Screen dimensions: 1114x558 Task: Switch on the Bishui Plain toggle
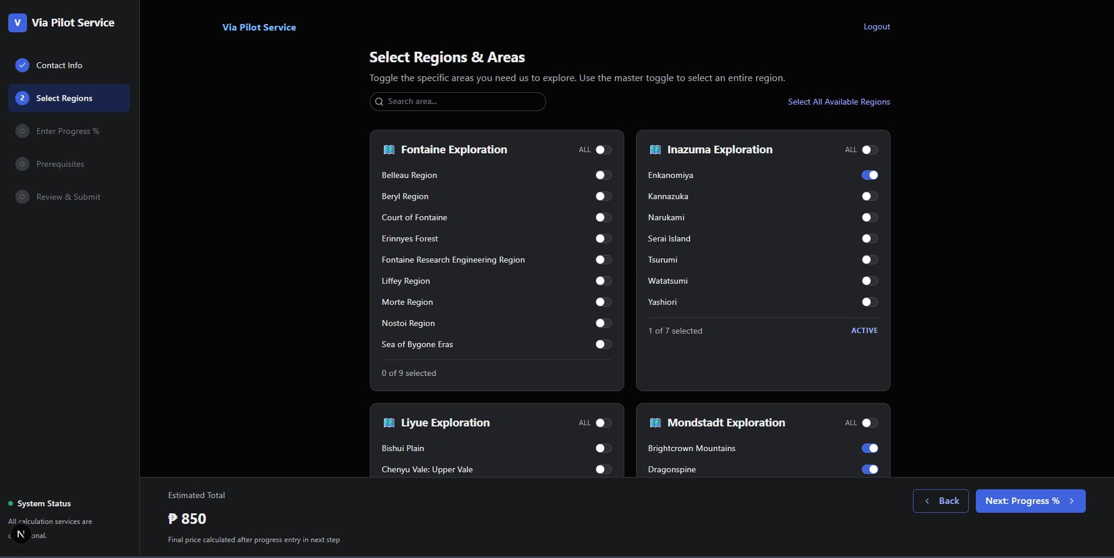pyautogui.click(x=603, y=448)
